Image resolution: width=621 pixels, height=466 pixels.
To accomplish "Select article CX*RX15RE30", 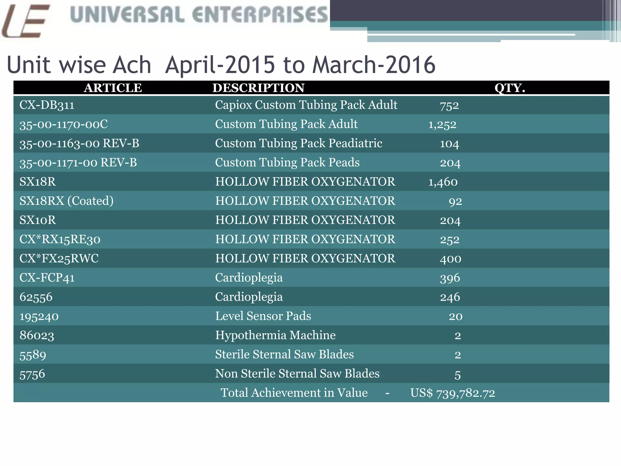I will [60, 239].
